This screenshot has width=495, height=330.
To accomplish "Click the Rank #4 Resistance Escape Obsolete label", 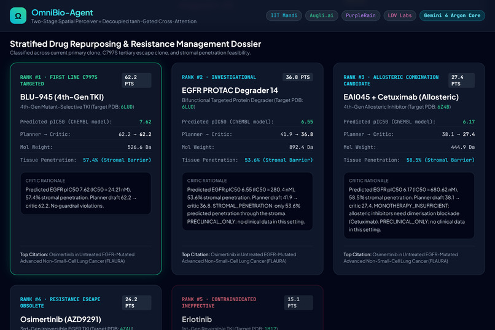I will pos(60,302).
